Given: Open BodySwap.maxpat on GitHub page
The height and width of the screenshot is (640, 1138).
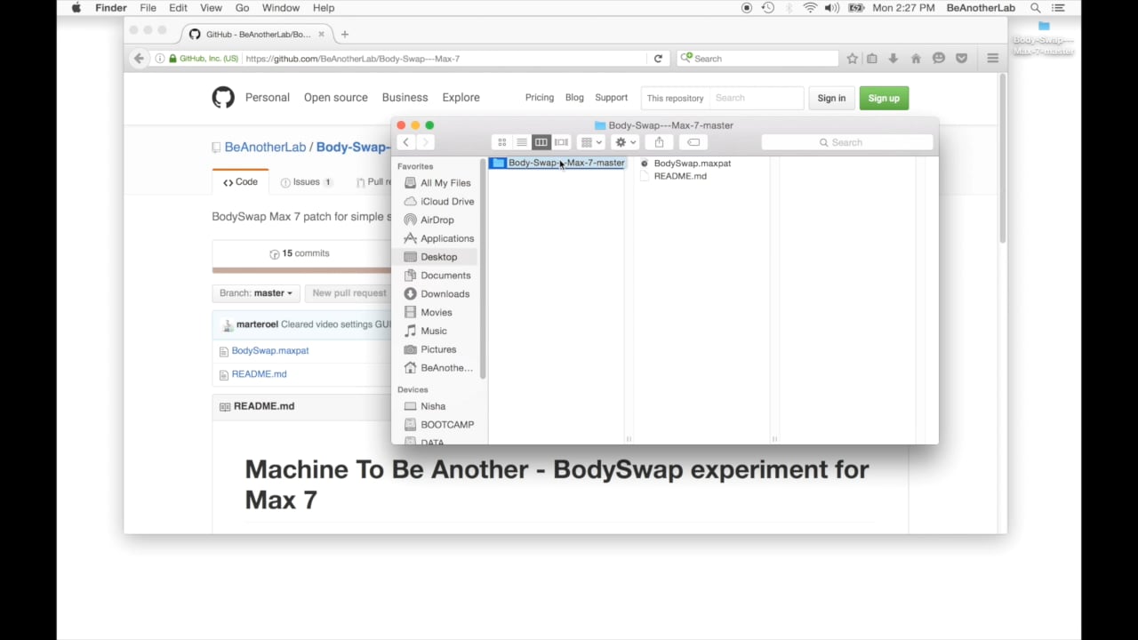Looking at the screenshot, I should coord(270,351).
